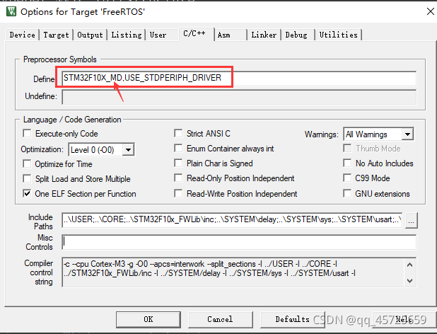Click the Cancel button

pyautogui.click(x=220, y=319)
